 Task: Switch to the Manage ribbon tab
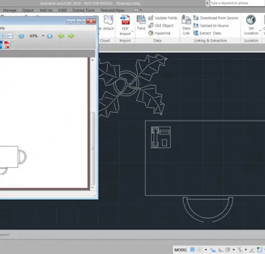click(10, 10)
